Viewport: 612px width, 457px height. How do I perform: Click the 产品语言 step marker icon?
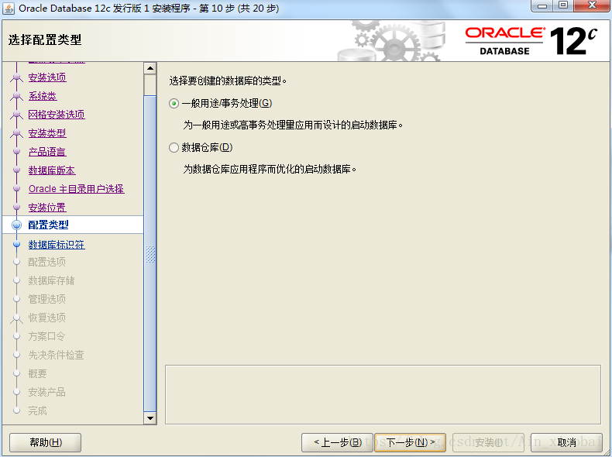tap(16, 151)
